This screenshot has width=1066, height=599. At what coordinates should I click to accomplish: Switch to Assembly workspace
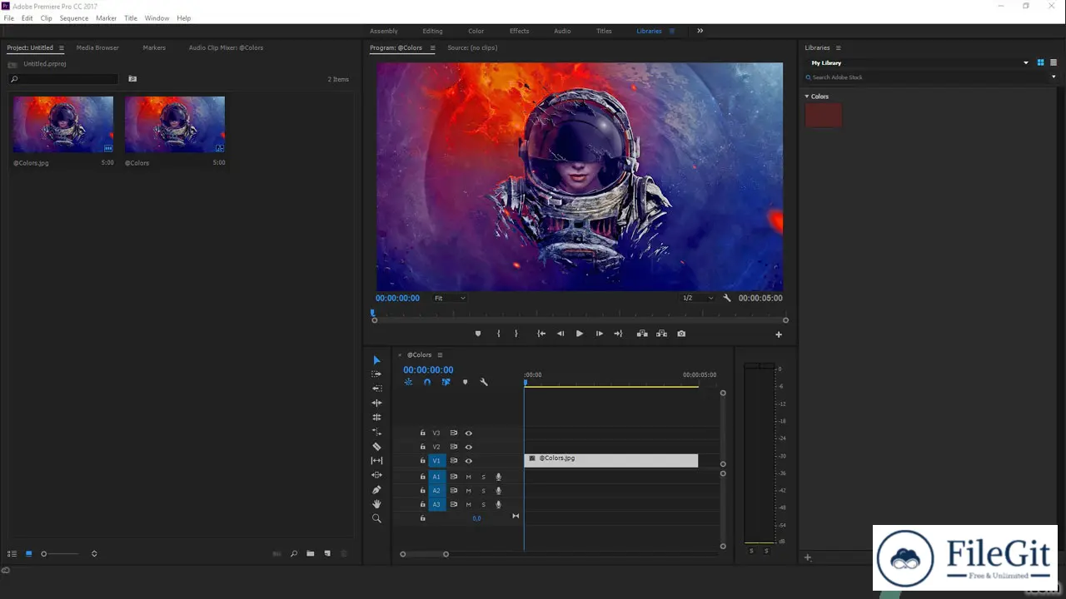(x=384, y=31)
